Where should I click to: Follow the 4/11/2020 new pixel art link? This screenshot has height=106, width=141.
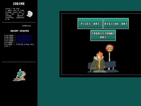coord(24,41)
